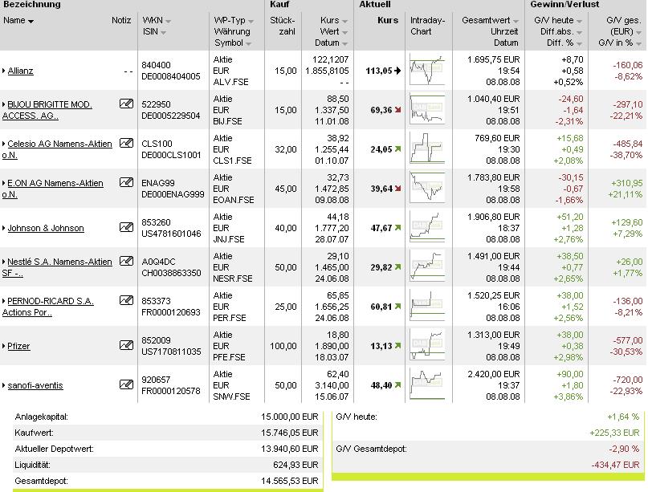Viewport: 648px width, 492px height.
Task: Expand the BIJOU BRIGITTE row triangle
Action: pyautogui.click(x=4, y=104)
